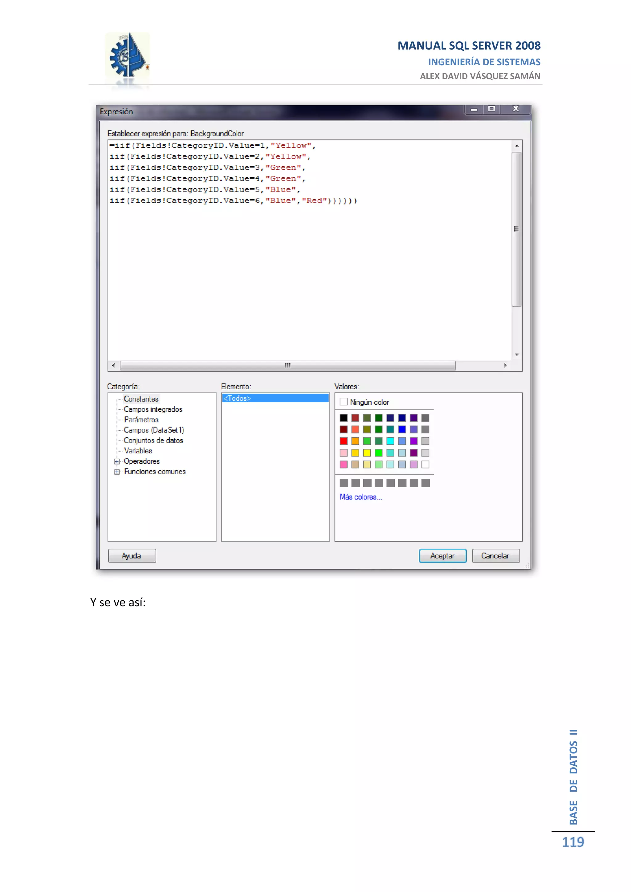
Task: Choose the orange color swatch
Action: (355, 441)
